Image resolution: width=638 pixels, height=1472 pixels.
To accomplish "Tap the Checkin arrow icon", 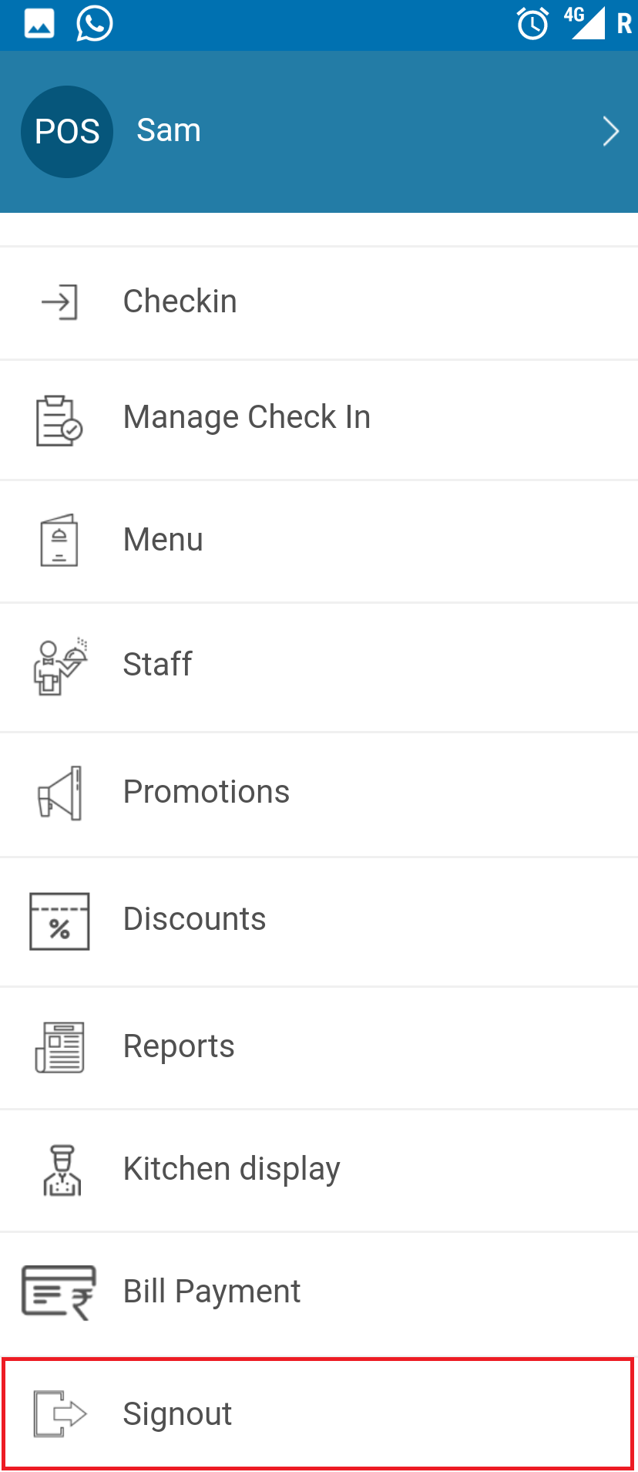I will [59, 301].
